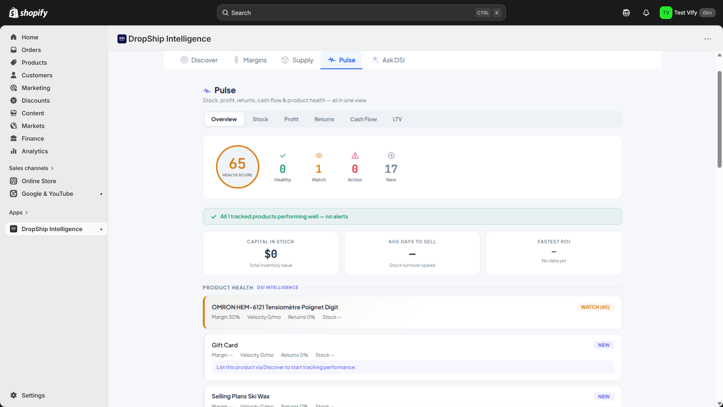Screen dimensions: 723x407
Task: Click the Discover listing link under Gift Card
Action: click(286, 367)
